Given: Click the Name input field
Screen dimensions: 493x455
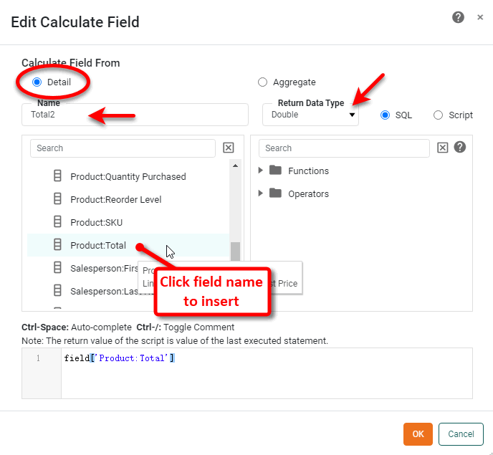Looking at the screenshot, I should 135,115.
